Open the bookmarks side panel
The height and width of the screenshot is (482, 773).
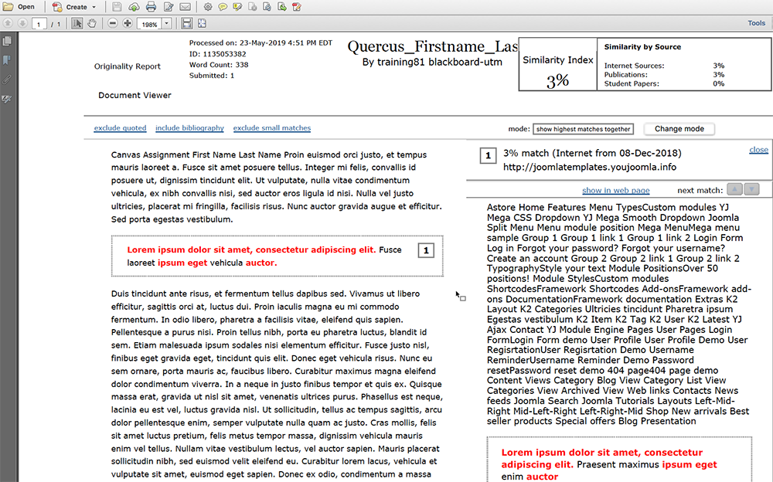(x=8, y=60)
